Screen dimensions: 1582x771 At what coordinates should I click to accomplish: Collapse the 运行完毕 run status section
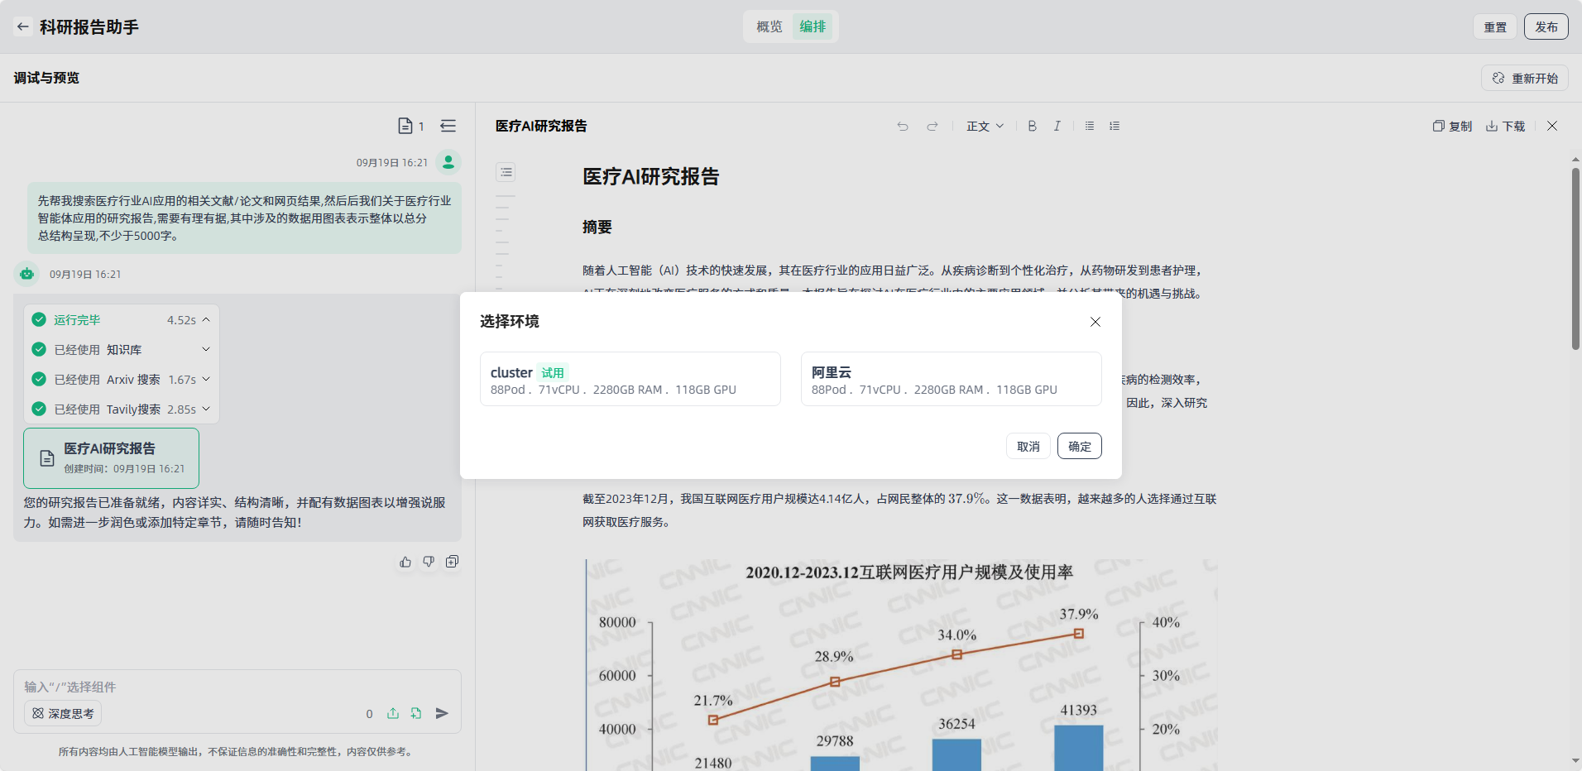coord(206,320)
